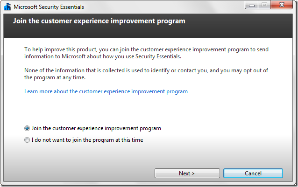Screen dimensions: 298x187
Task: Click empty title bar area beside the window title
Action: point(163,7)
